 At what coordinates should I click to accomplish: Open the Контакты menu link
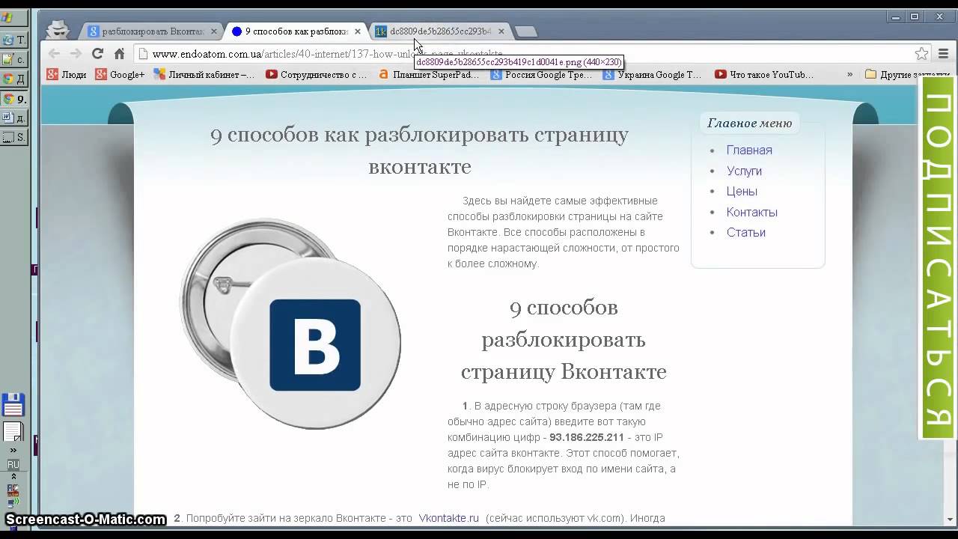(752, 212)
